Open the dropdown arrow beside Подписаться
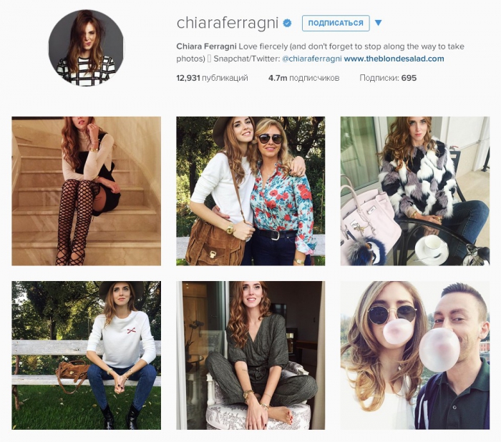Screen dimensions: 501x442 378,23
